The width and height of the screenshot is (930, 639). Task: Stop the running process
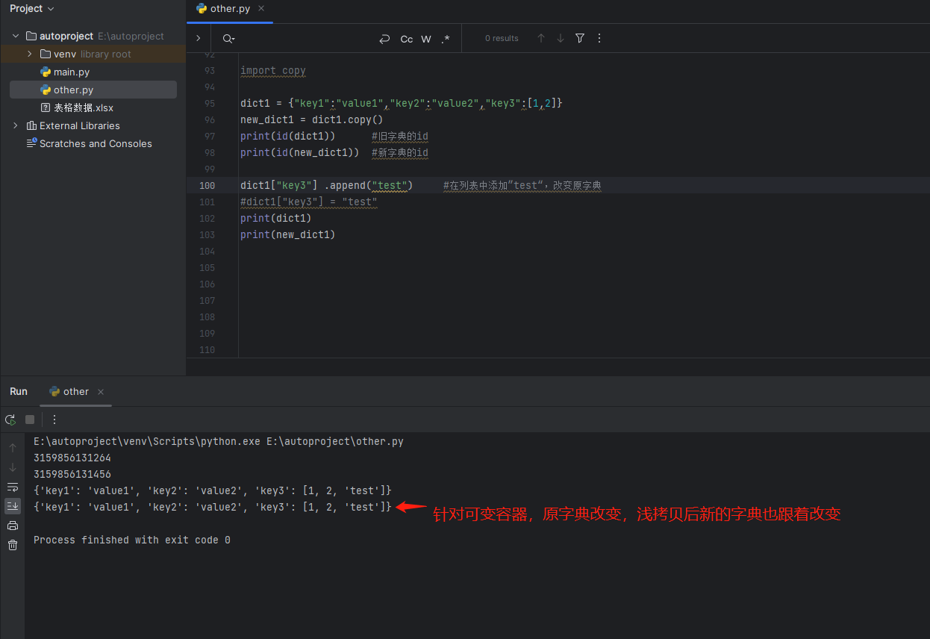click(x=30, y=420)
